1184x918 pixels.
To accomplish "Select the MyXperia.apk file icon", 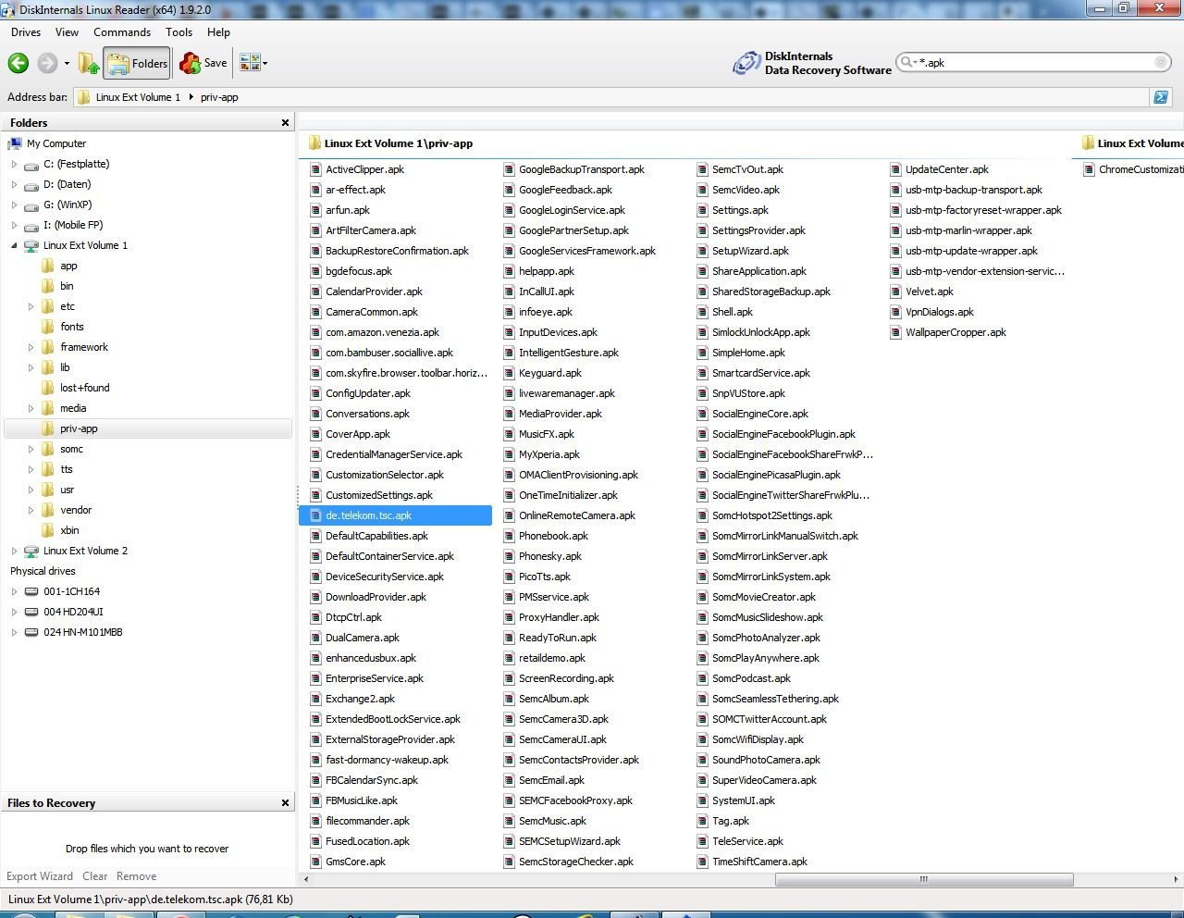I will 509,454.
